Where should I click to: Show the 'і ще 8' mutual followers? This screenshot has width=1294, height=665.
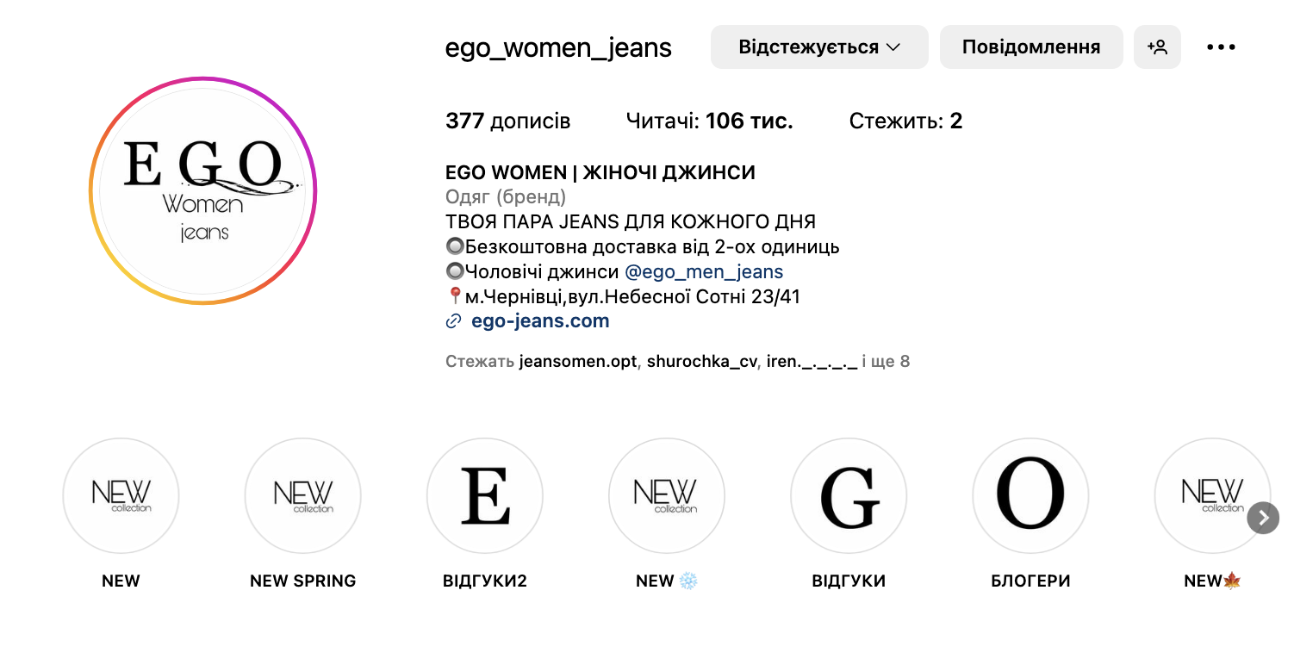(886, 362)
